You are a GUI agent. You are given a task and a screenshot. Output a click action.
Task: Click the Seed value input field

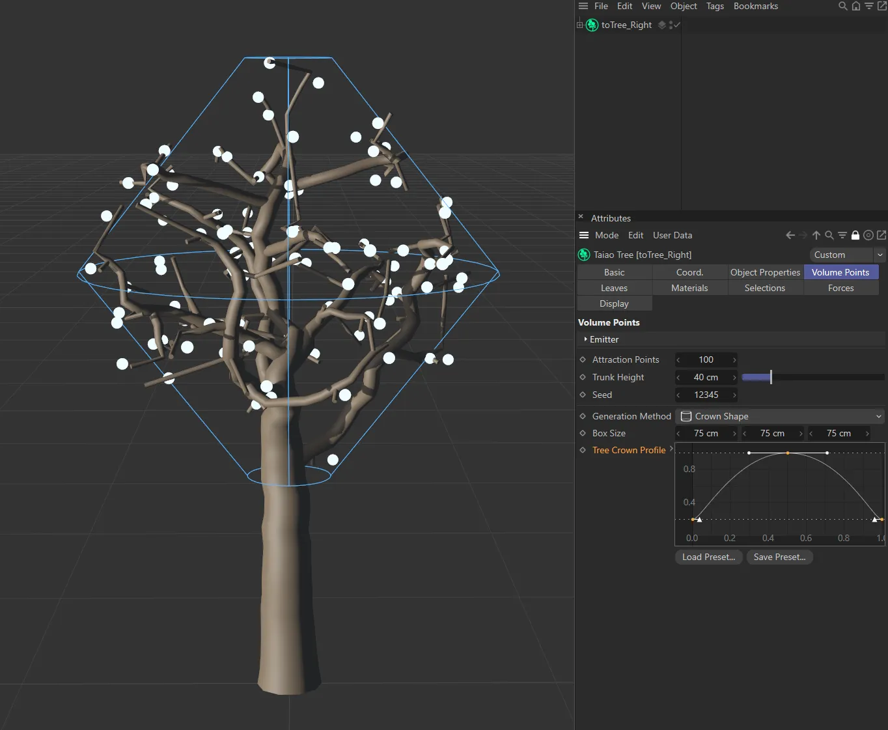click(x=706, y=395)
